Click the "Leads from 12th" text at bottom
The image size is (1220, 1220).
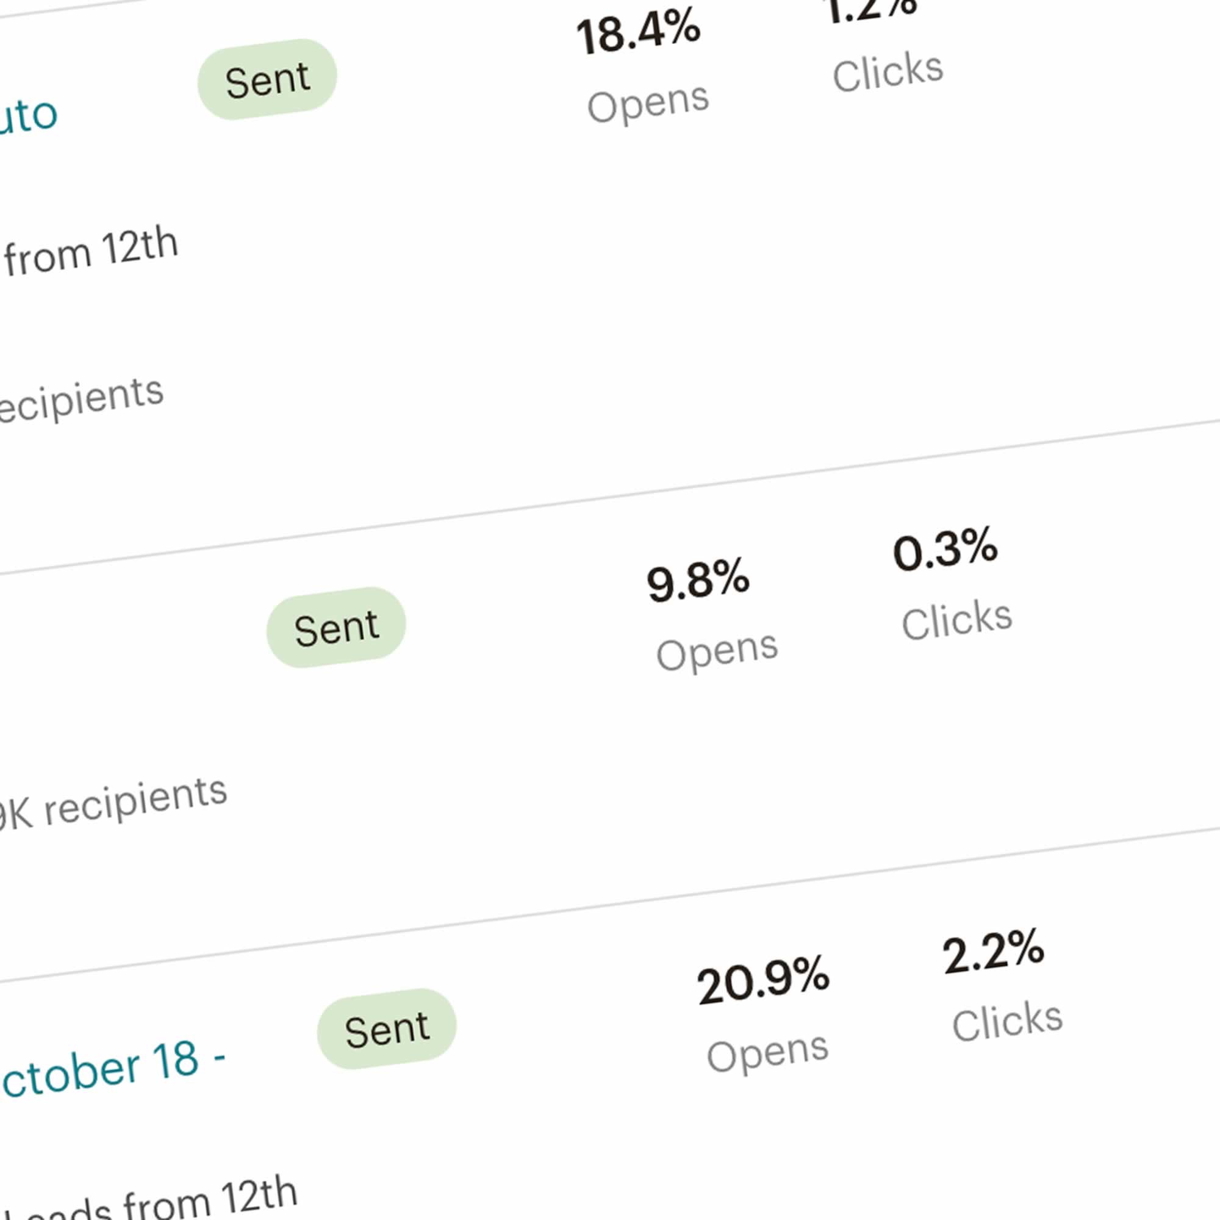pyautogui.click(x=151, y=1200)
